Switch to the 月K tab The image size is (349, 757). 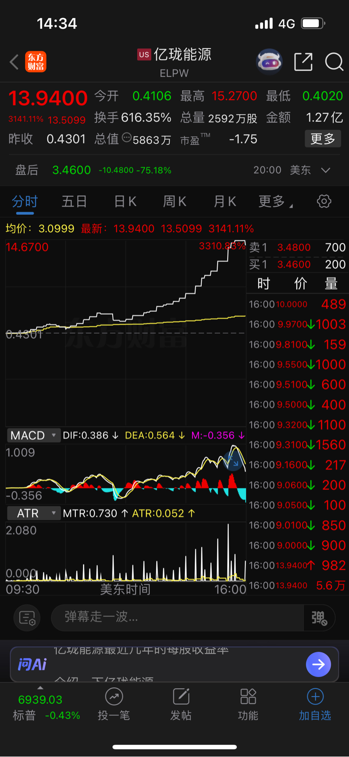(x=225, y=201)
